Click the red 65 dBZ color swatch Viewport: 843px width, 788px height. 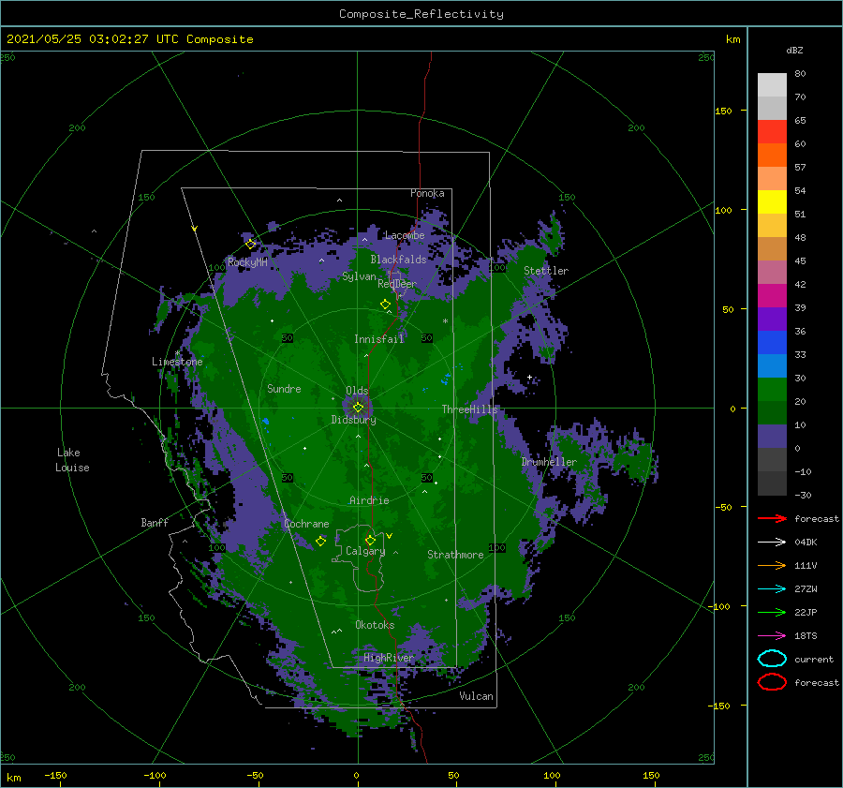(x=772, y=132)
